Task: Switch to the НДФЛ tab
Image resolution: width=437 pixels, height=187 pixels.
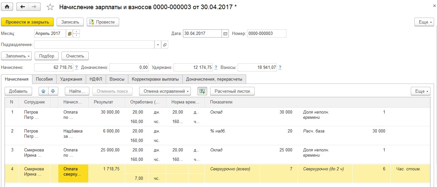Action: pos(96,79)
